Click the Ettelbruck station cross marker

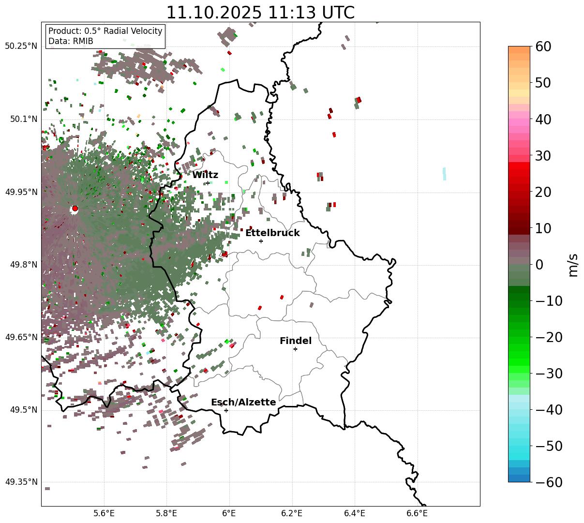[x=261, y=241]
